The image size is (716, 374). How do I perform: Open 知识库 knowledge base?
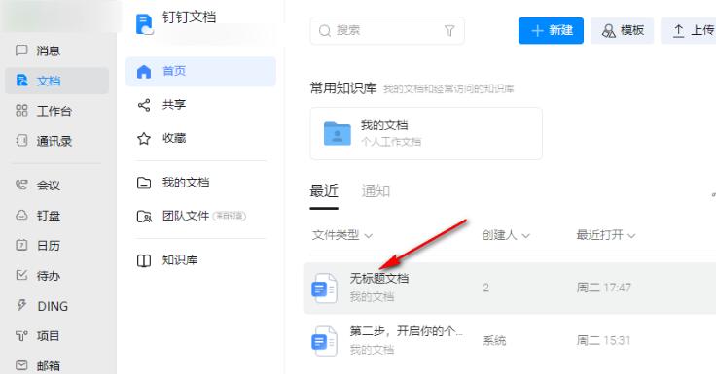pyautogui.click(x=167, y=260)
